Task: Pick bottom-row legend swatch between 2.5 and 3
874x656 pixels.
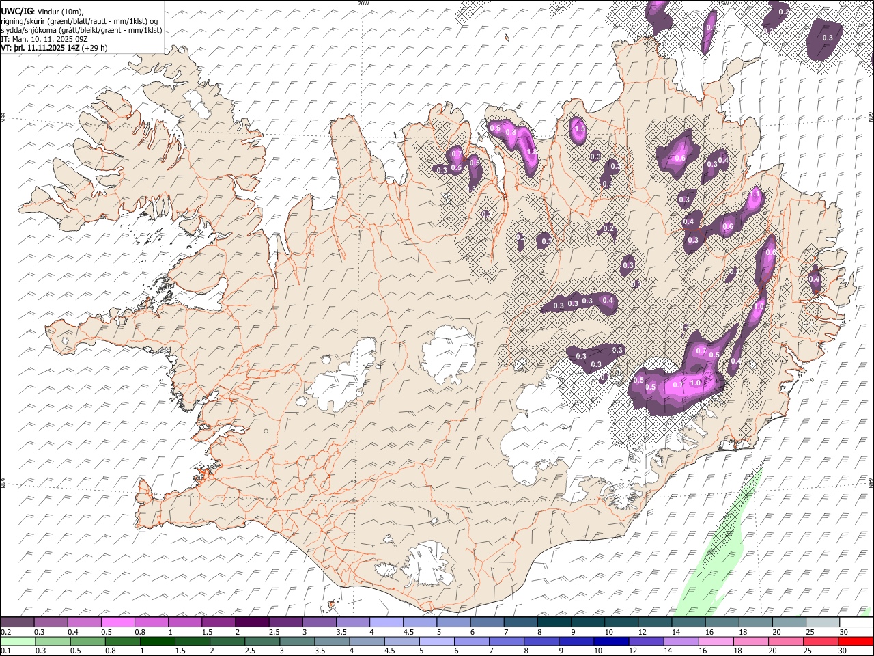Action: point(262,642)
